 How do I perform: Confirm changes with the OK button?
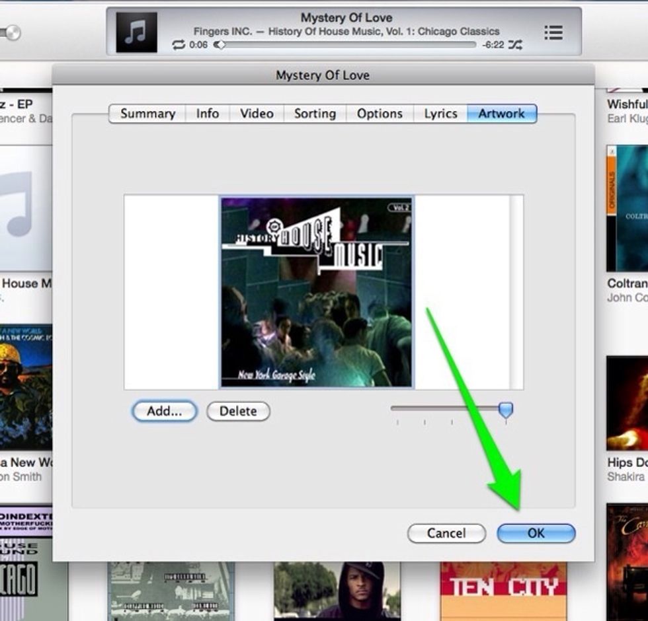536,533
